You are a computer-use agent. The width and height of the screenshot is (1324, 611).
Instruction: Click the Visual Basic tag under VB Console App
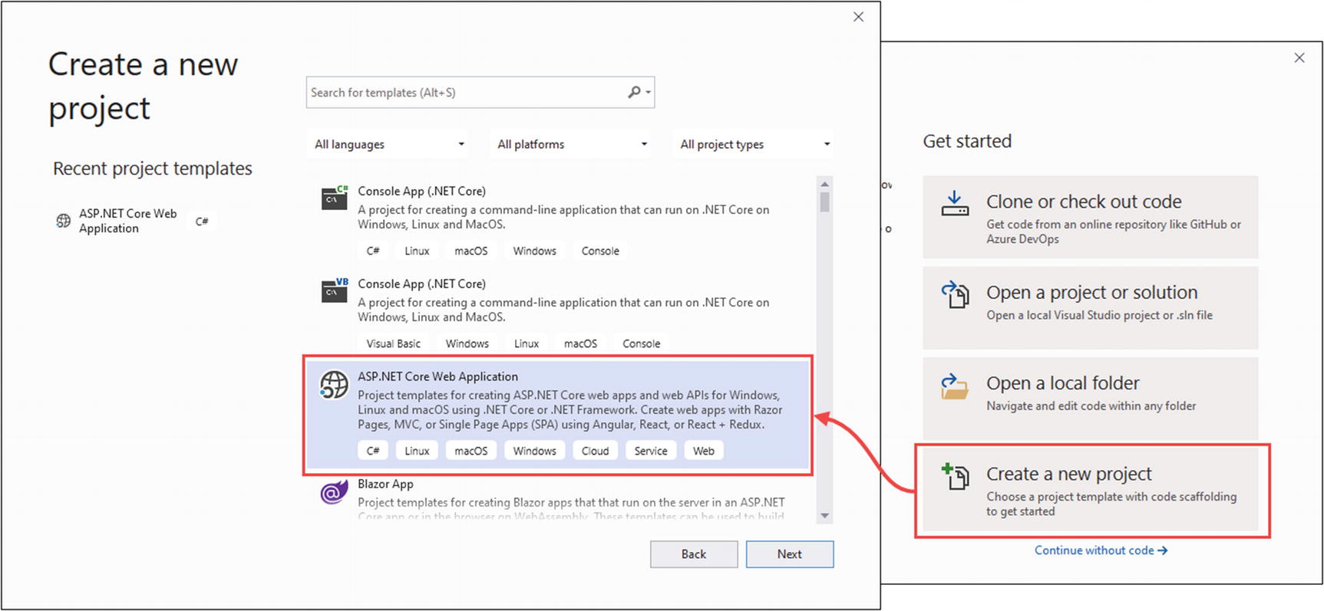394,343
